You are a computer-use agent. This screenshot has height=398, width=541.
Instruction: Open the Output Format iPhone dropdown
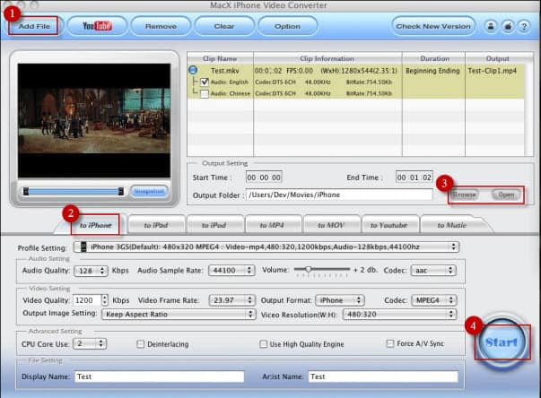point(339,300)
